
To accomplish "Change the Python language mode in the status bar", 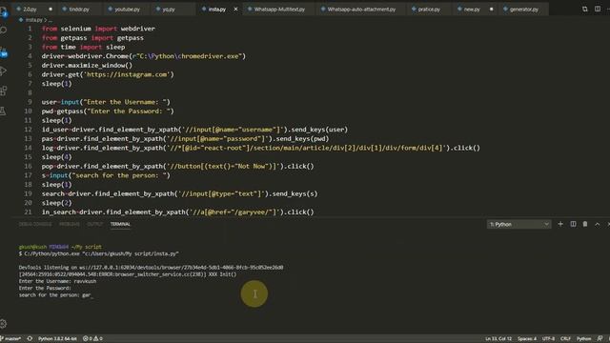I will 583,339.
